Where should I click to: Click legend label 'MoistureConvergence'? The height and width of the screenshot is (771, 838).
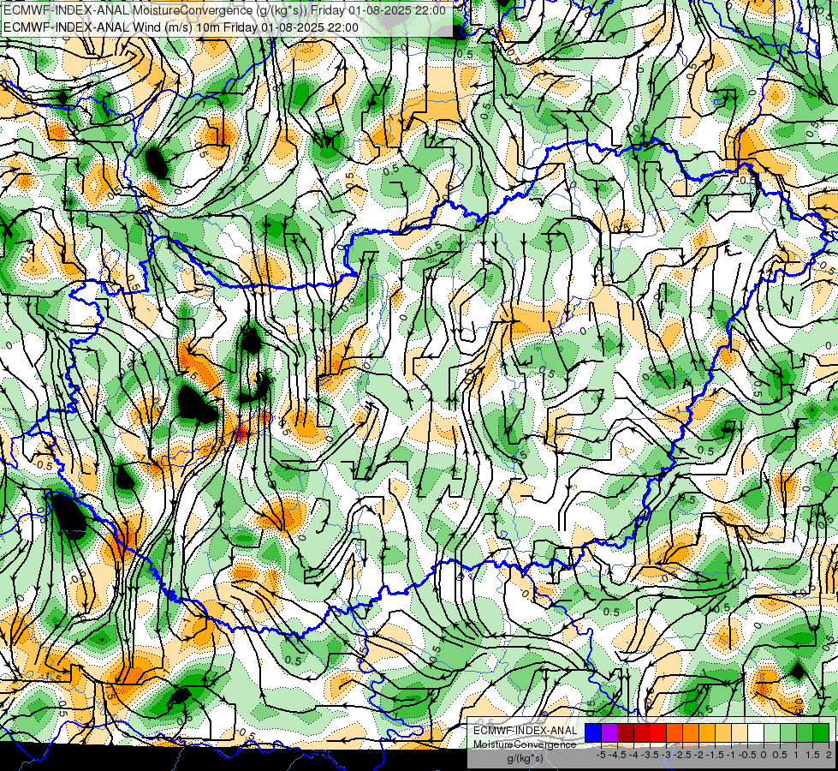[525, 744]
